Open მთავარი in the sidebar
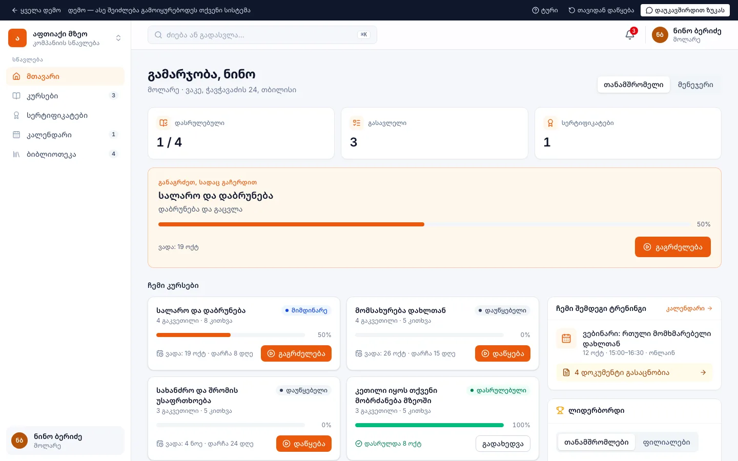 pyautogui.click(x=65, y=76)
